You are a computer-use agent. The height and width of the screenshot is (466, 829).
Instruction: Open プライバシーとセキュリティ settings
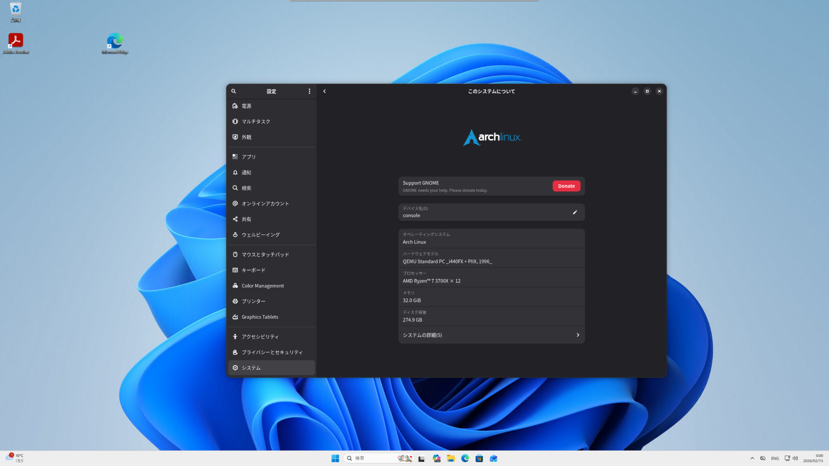pos(271,352)
